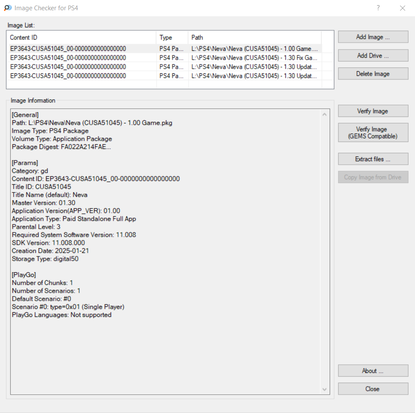Click the Image Checker app icon in title bar

pyautogui.click(x=8, y=8)
